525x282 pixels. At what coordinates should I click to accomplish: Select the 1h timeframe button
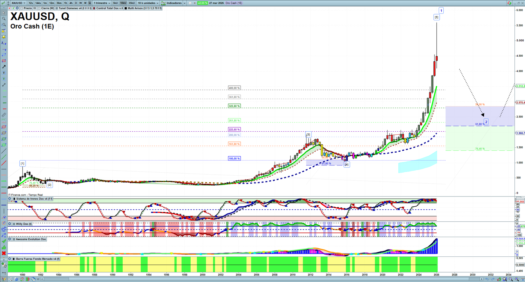coord(66,3)
